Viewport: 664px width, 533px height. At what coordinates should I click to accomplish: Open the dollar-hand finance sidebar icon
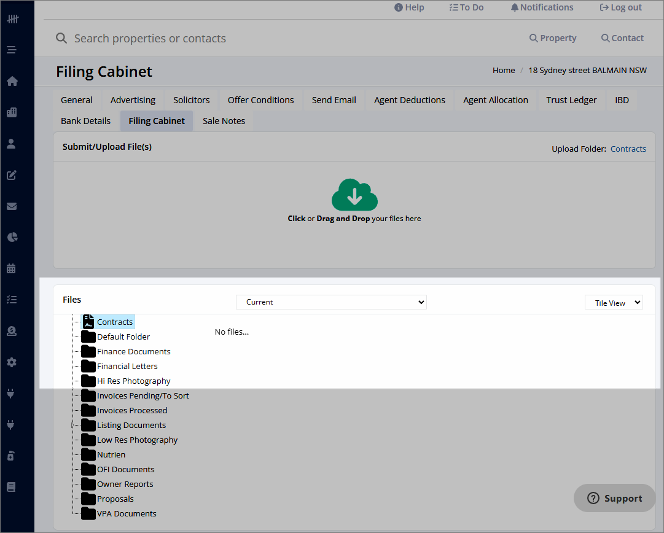[12, 331]
